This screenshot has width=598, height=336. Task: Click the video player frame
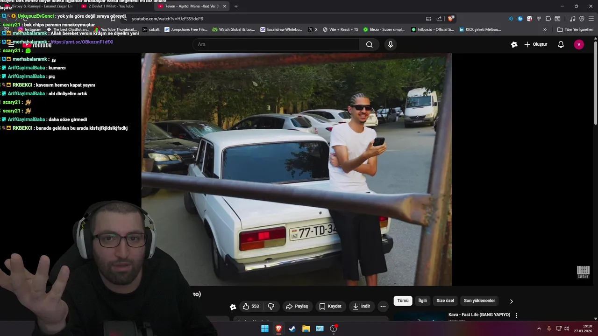[x=297, y=169]
